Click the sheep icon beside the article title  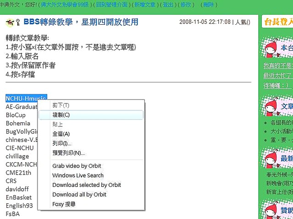click(x=10, y=22)
